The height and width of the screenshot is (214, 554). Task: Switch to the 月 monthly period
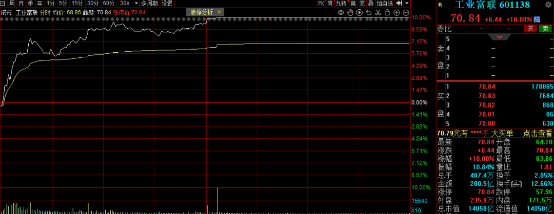[21, 4]
